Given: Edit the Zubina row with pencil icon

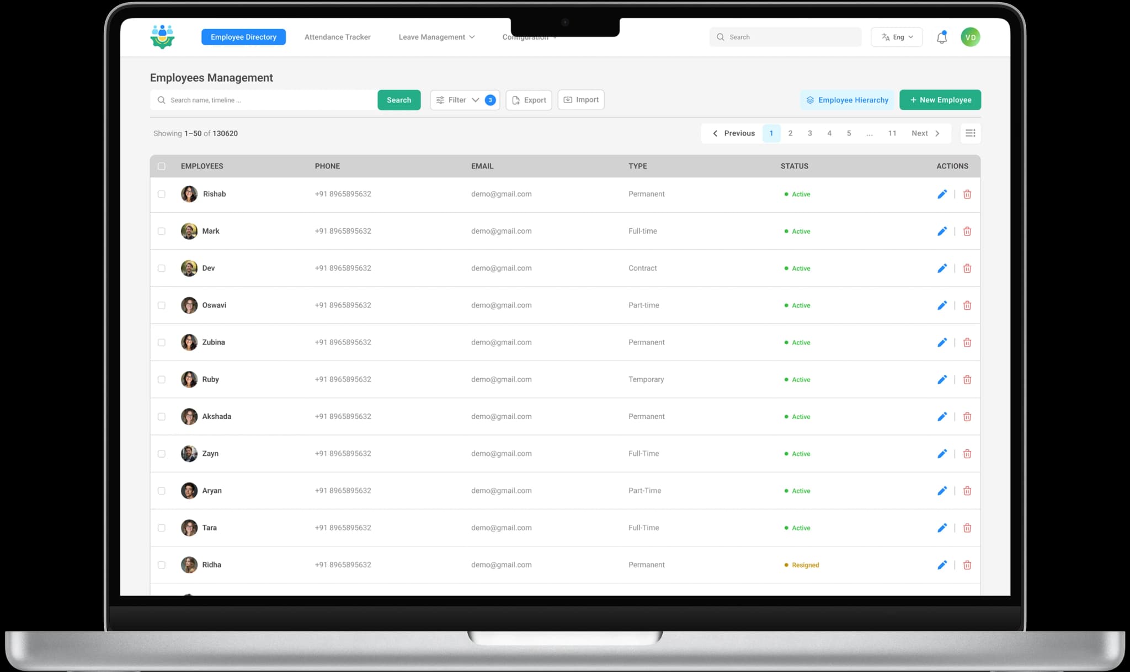Looking at the screenshot, I should click(942, 342).
